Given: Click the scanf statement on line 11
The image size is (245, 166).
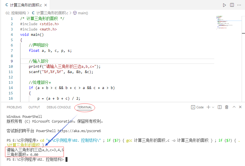Looking at the screenshot, I should (61, 72).
